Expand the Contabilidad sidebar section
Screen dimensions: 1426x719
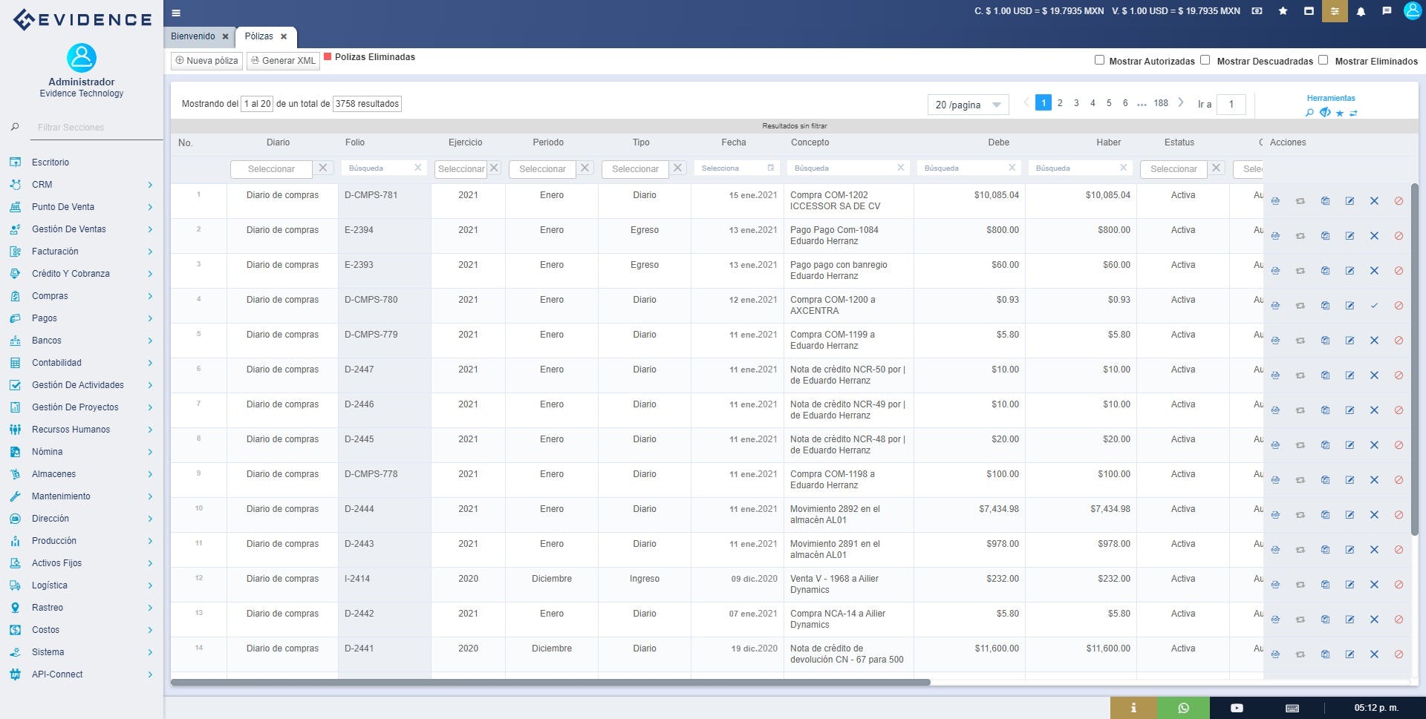coord(57,363)
